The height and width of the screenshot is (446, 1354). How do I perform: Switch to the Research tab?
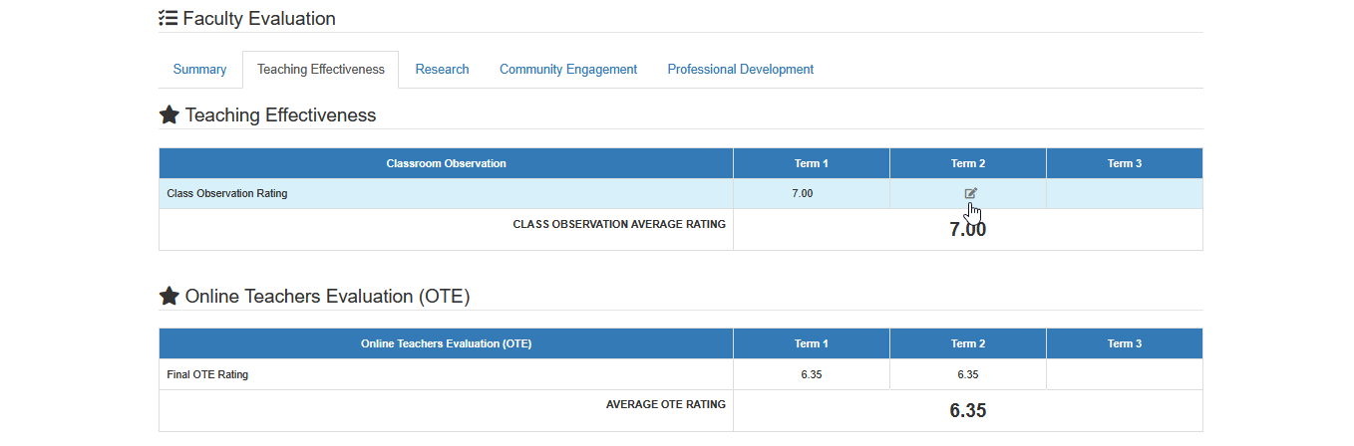[x=442, y=70]
